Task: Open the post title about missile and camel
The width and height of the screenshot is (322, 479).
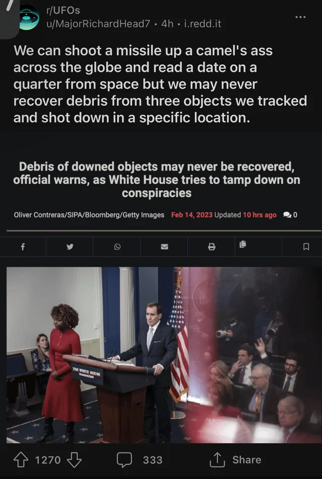Action: 160,84
